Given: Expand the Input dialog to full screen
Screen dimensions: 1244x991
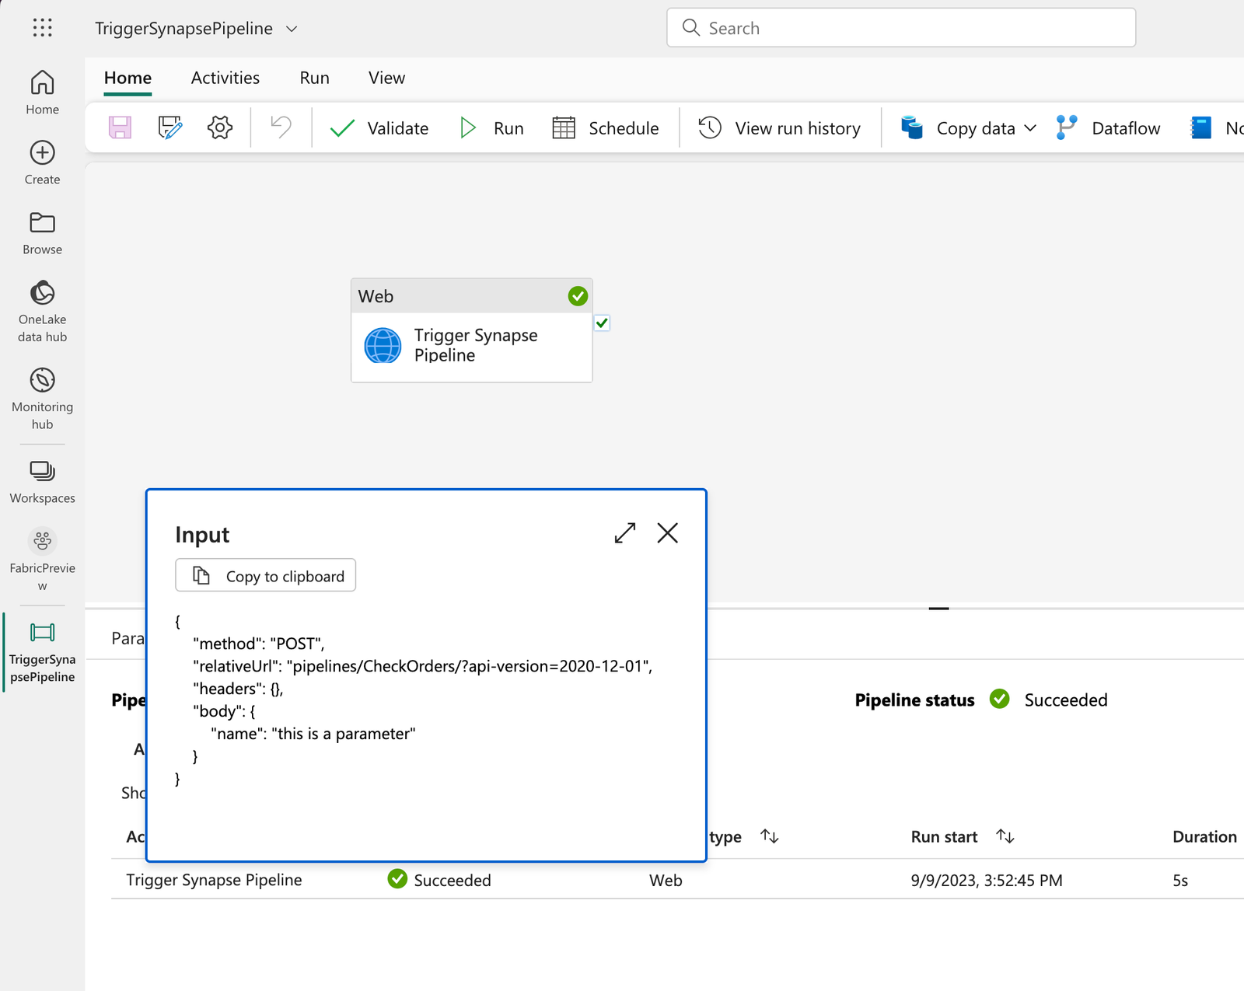Looking at the screenshot, I should [x=624, y=533].
